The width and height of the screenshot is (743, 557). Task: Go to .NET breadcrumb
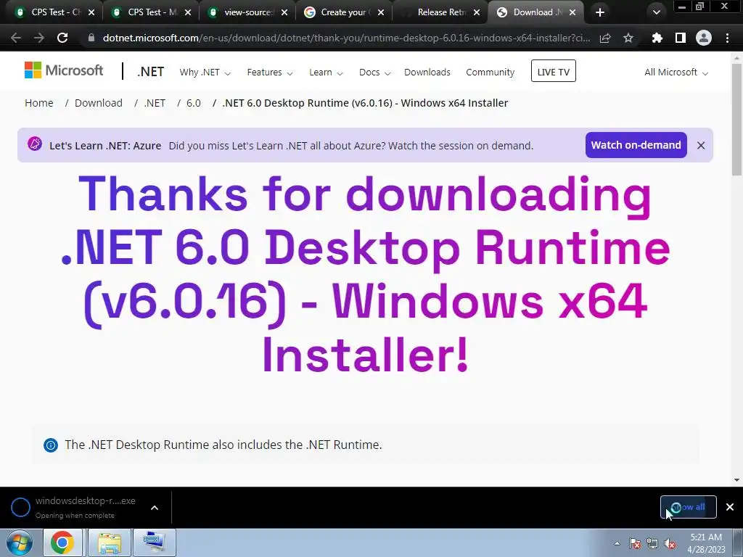pyautogui.click(x=155, y=103)
